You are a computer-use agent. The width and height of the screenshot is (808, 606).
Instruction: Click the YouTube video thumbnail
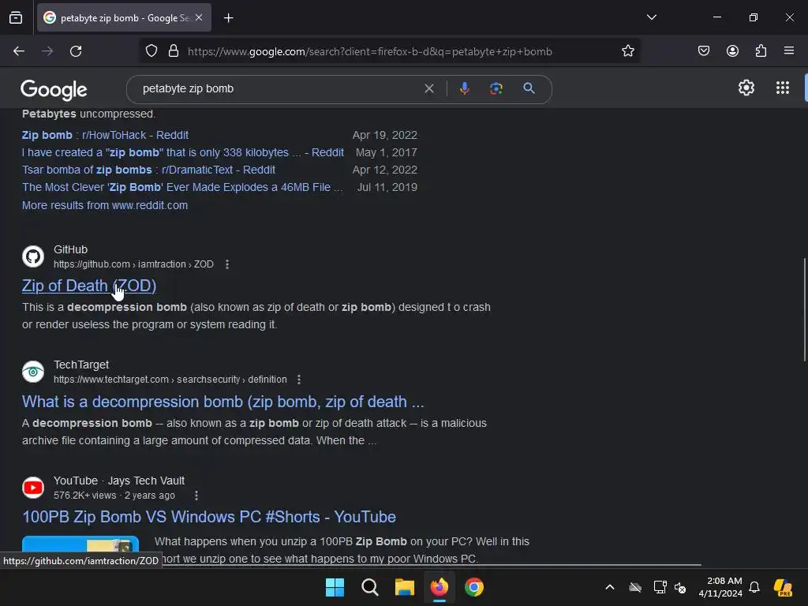[80, 544]
